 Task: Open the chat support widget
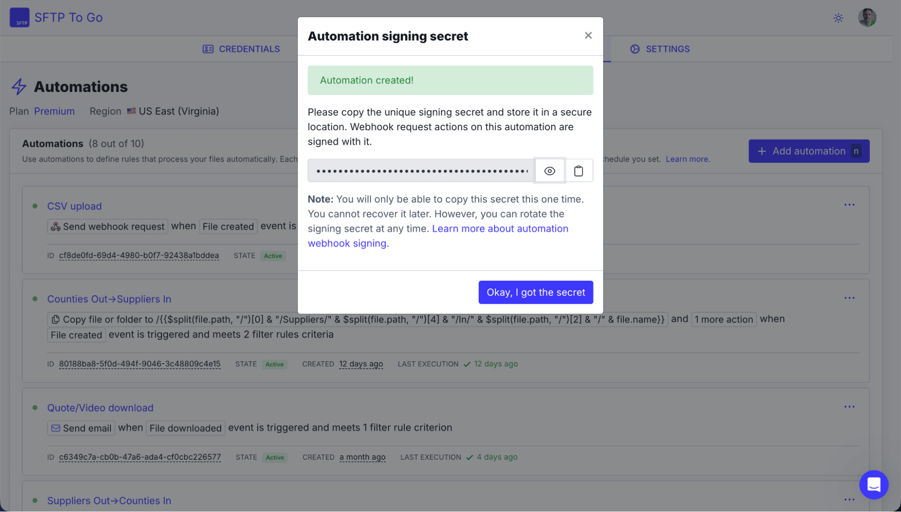873,485
